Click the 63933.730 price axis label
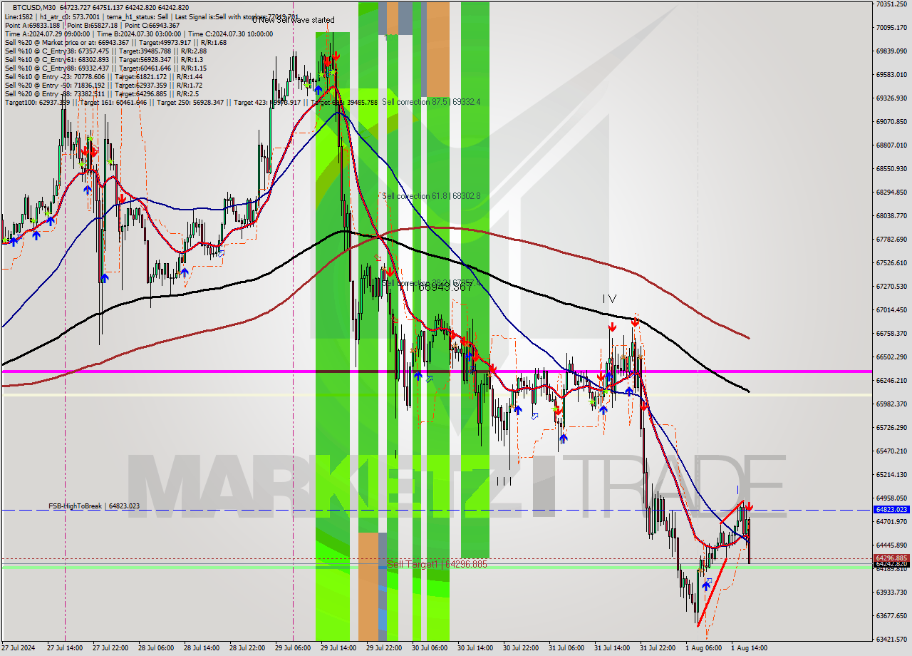This screenshot has width=912, height=656. tap(892, 592)
